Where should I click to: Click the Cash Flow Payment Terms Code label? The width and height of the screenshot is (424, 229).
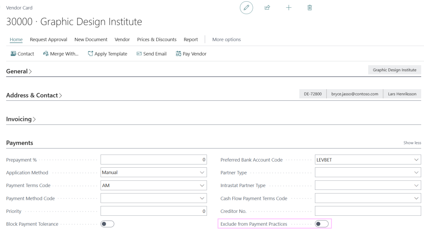pos(254,198)
